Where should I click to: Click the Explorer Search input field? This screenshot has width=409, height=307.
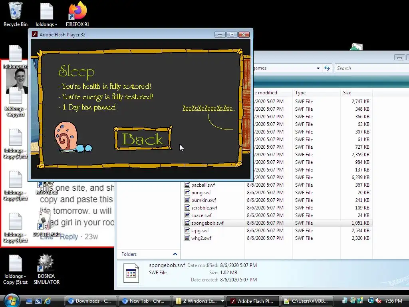coord(372,68)
